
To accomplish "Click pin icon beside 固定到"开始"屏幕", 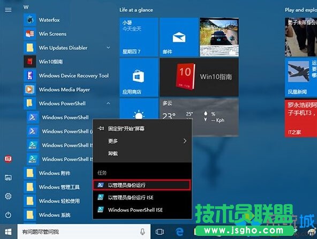I will coord(101,129).
